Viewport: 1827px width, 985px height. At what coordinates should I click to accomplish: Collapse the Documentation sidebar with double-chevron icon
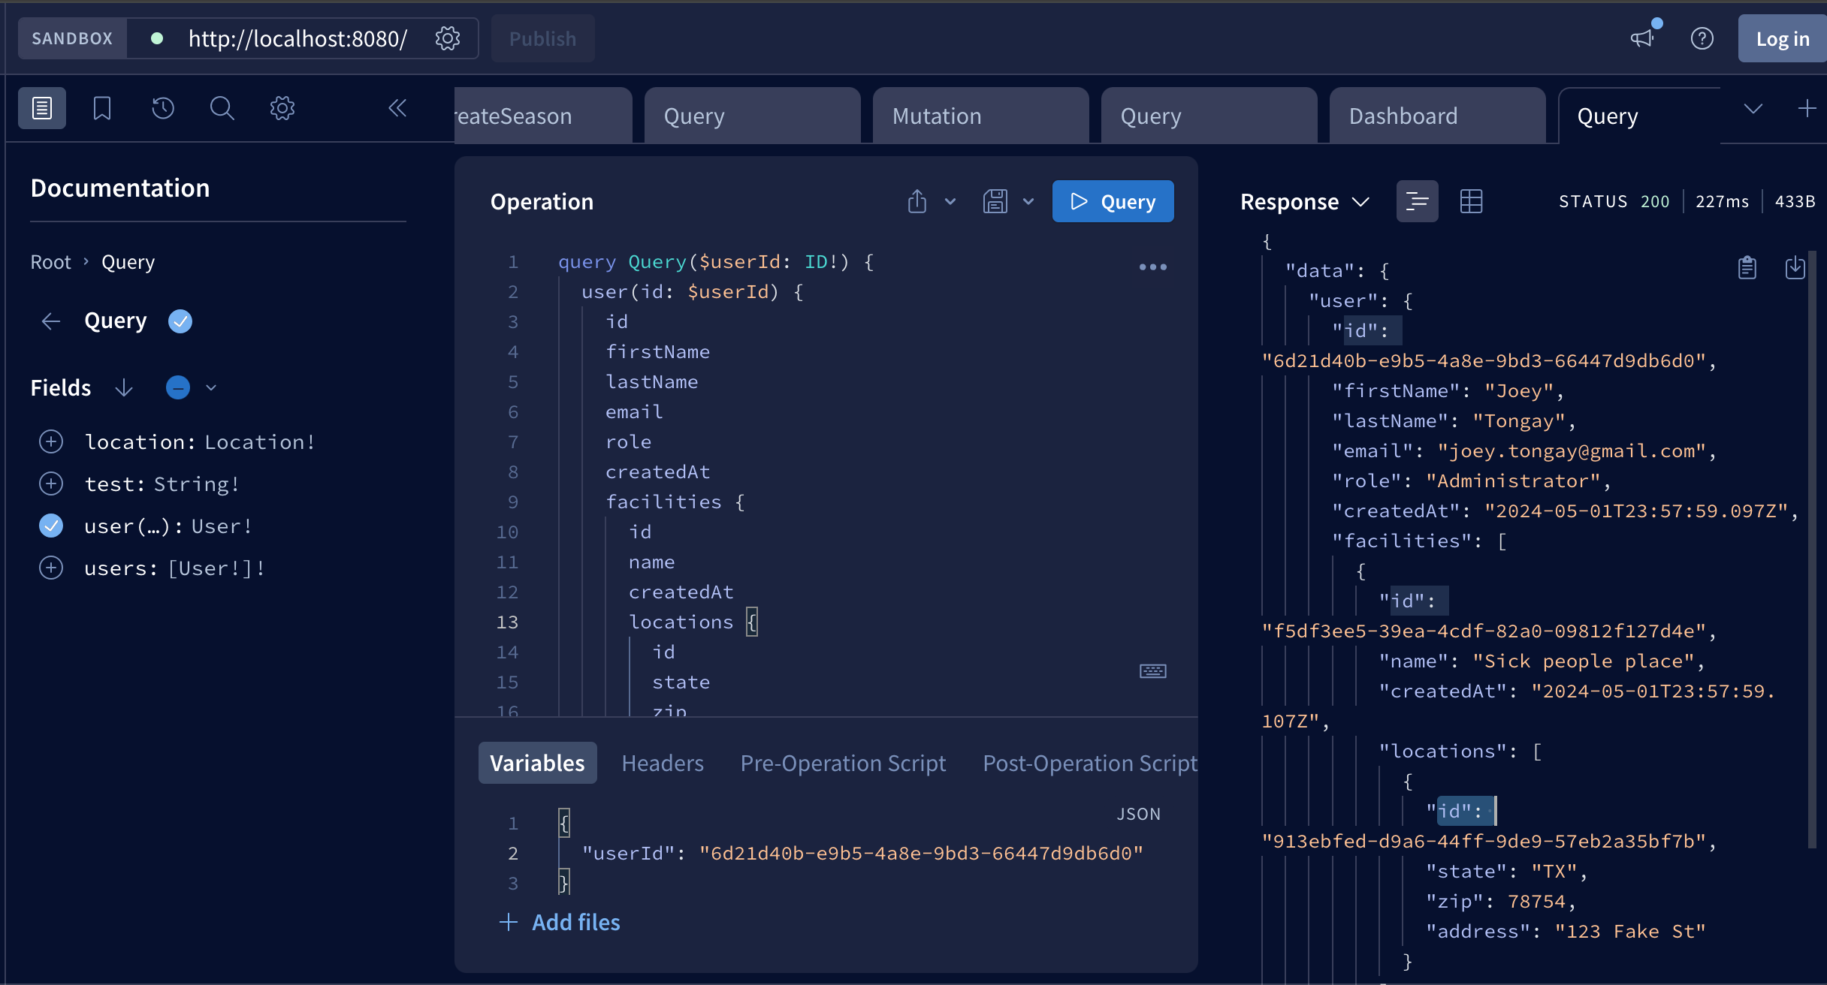397,108
